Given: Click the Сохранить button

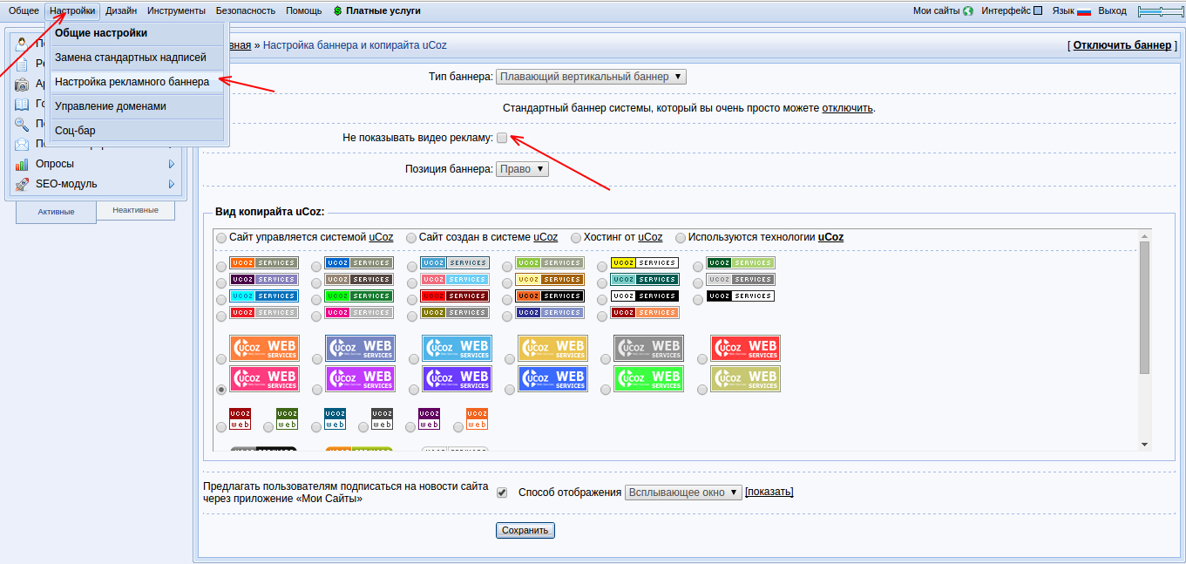Looking at the screenshot, I should [x=525, y=531].
